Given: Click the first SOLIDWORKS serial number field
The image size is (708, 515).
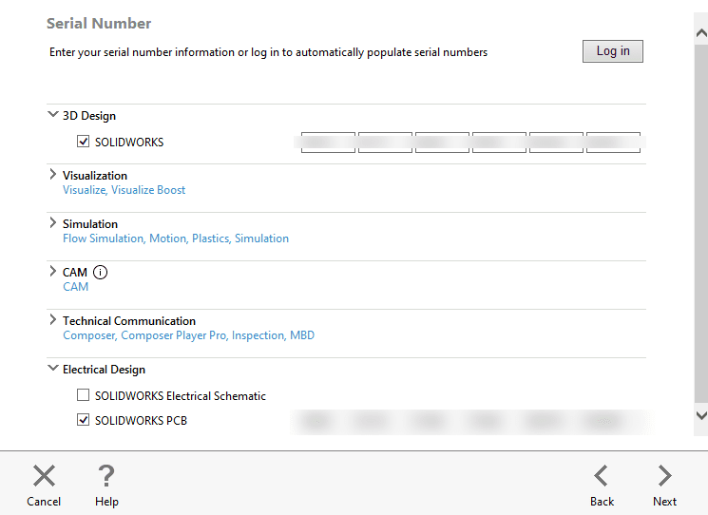Looking at the screenshot, I should pyautogui.click(x=328, y=143).
